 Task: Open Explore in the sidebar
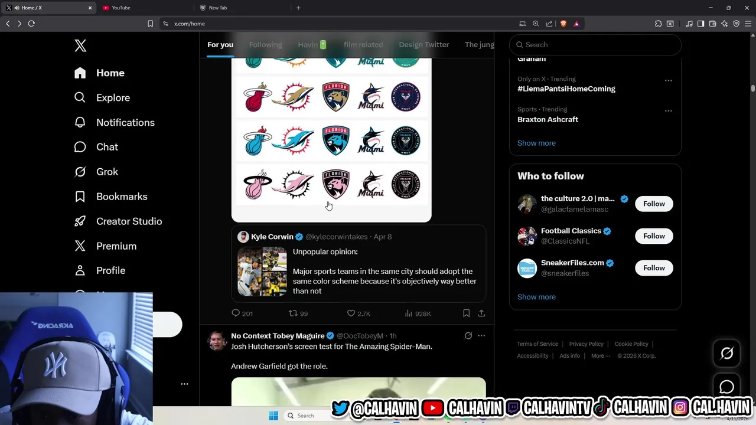102,97
